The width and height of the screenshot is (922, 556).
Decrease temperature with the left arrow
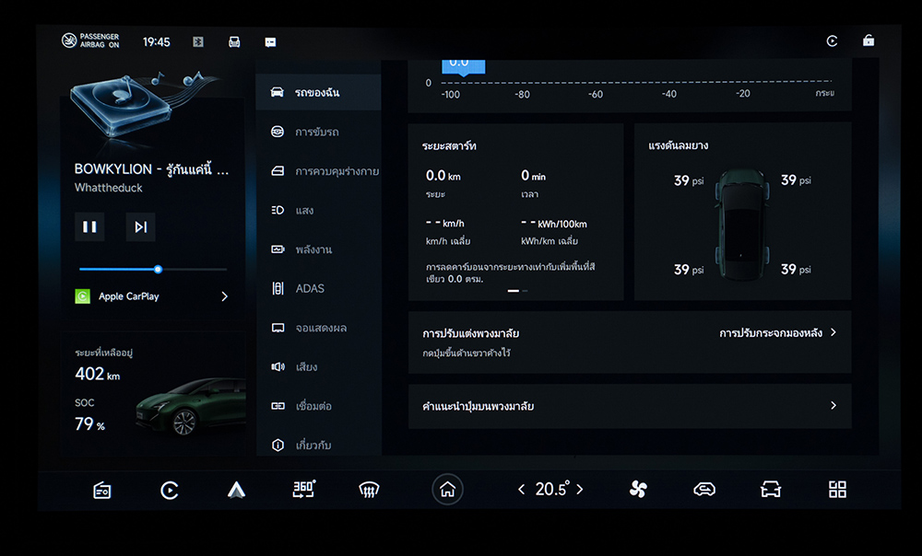coord(521,490)
